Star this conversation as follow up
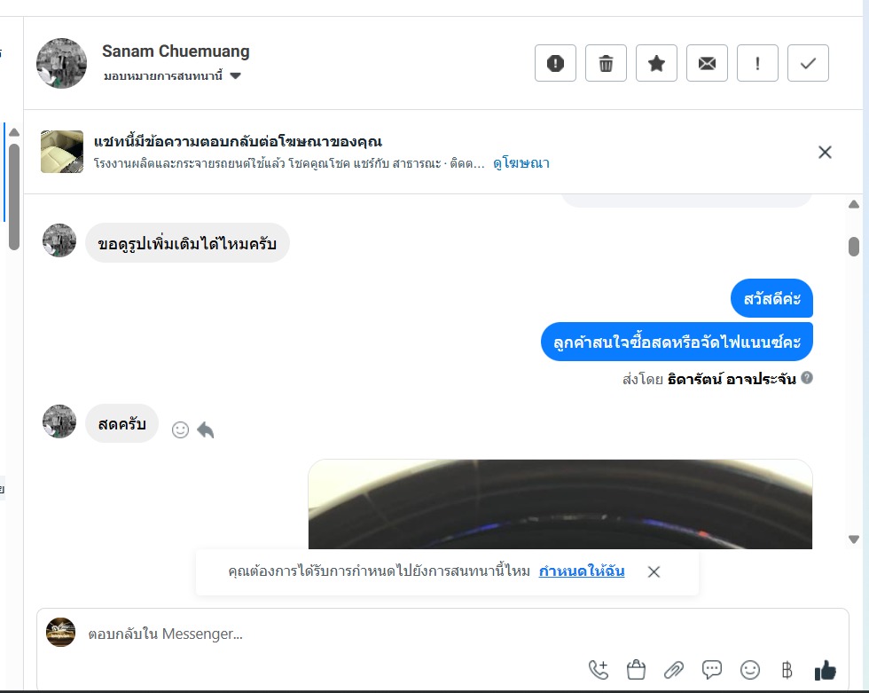Screen dimensions: 869x693 (656, 63)
